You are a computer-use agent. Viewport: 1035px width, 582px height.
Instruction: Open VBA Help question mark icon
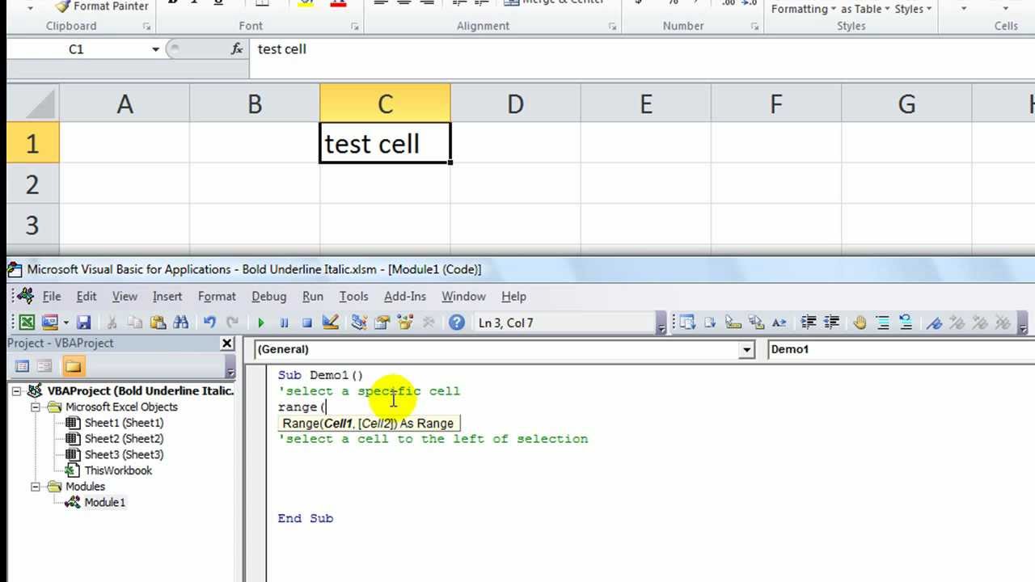point(457,323)
